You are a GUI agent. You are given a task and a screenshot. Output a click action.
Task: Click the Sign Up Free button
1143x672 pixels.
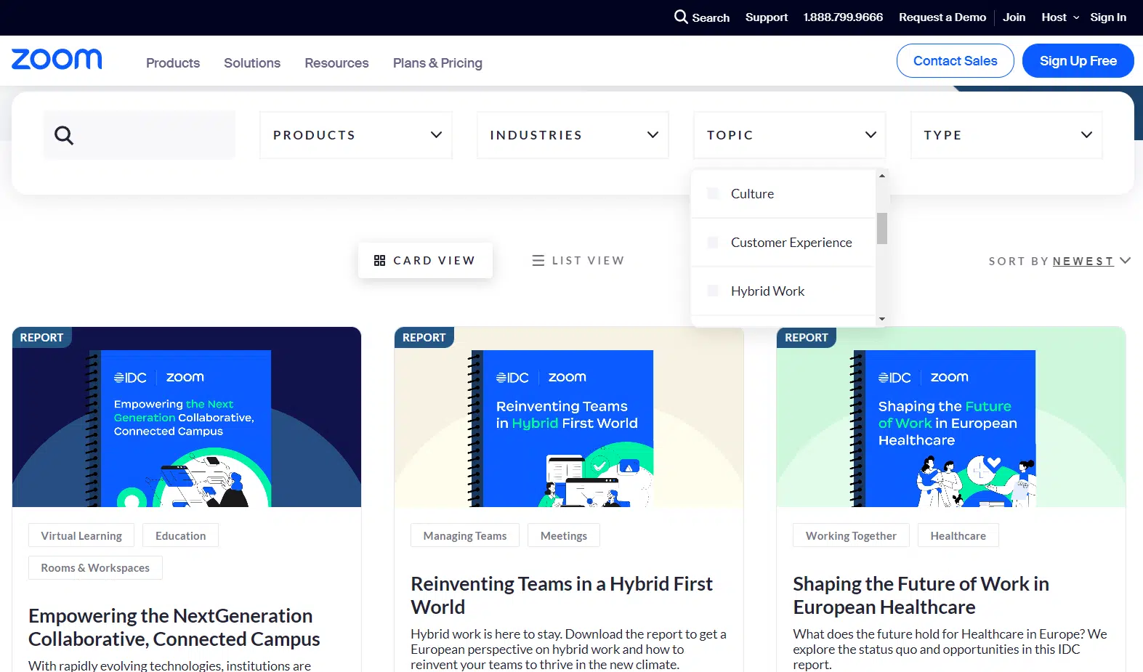(x=1078, y=61)
